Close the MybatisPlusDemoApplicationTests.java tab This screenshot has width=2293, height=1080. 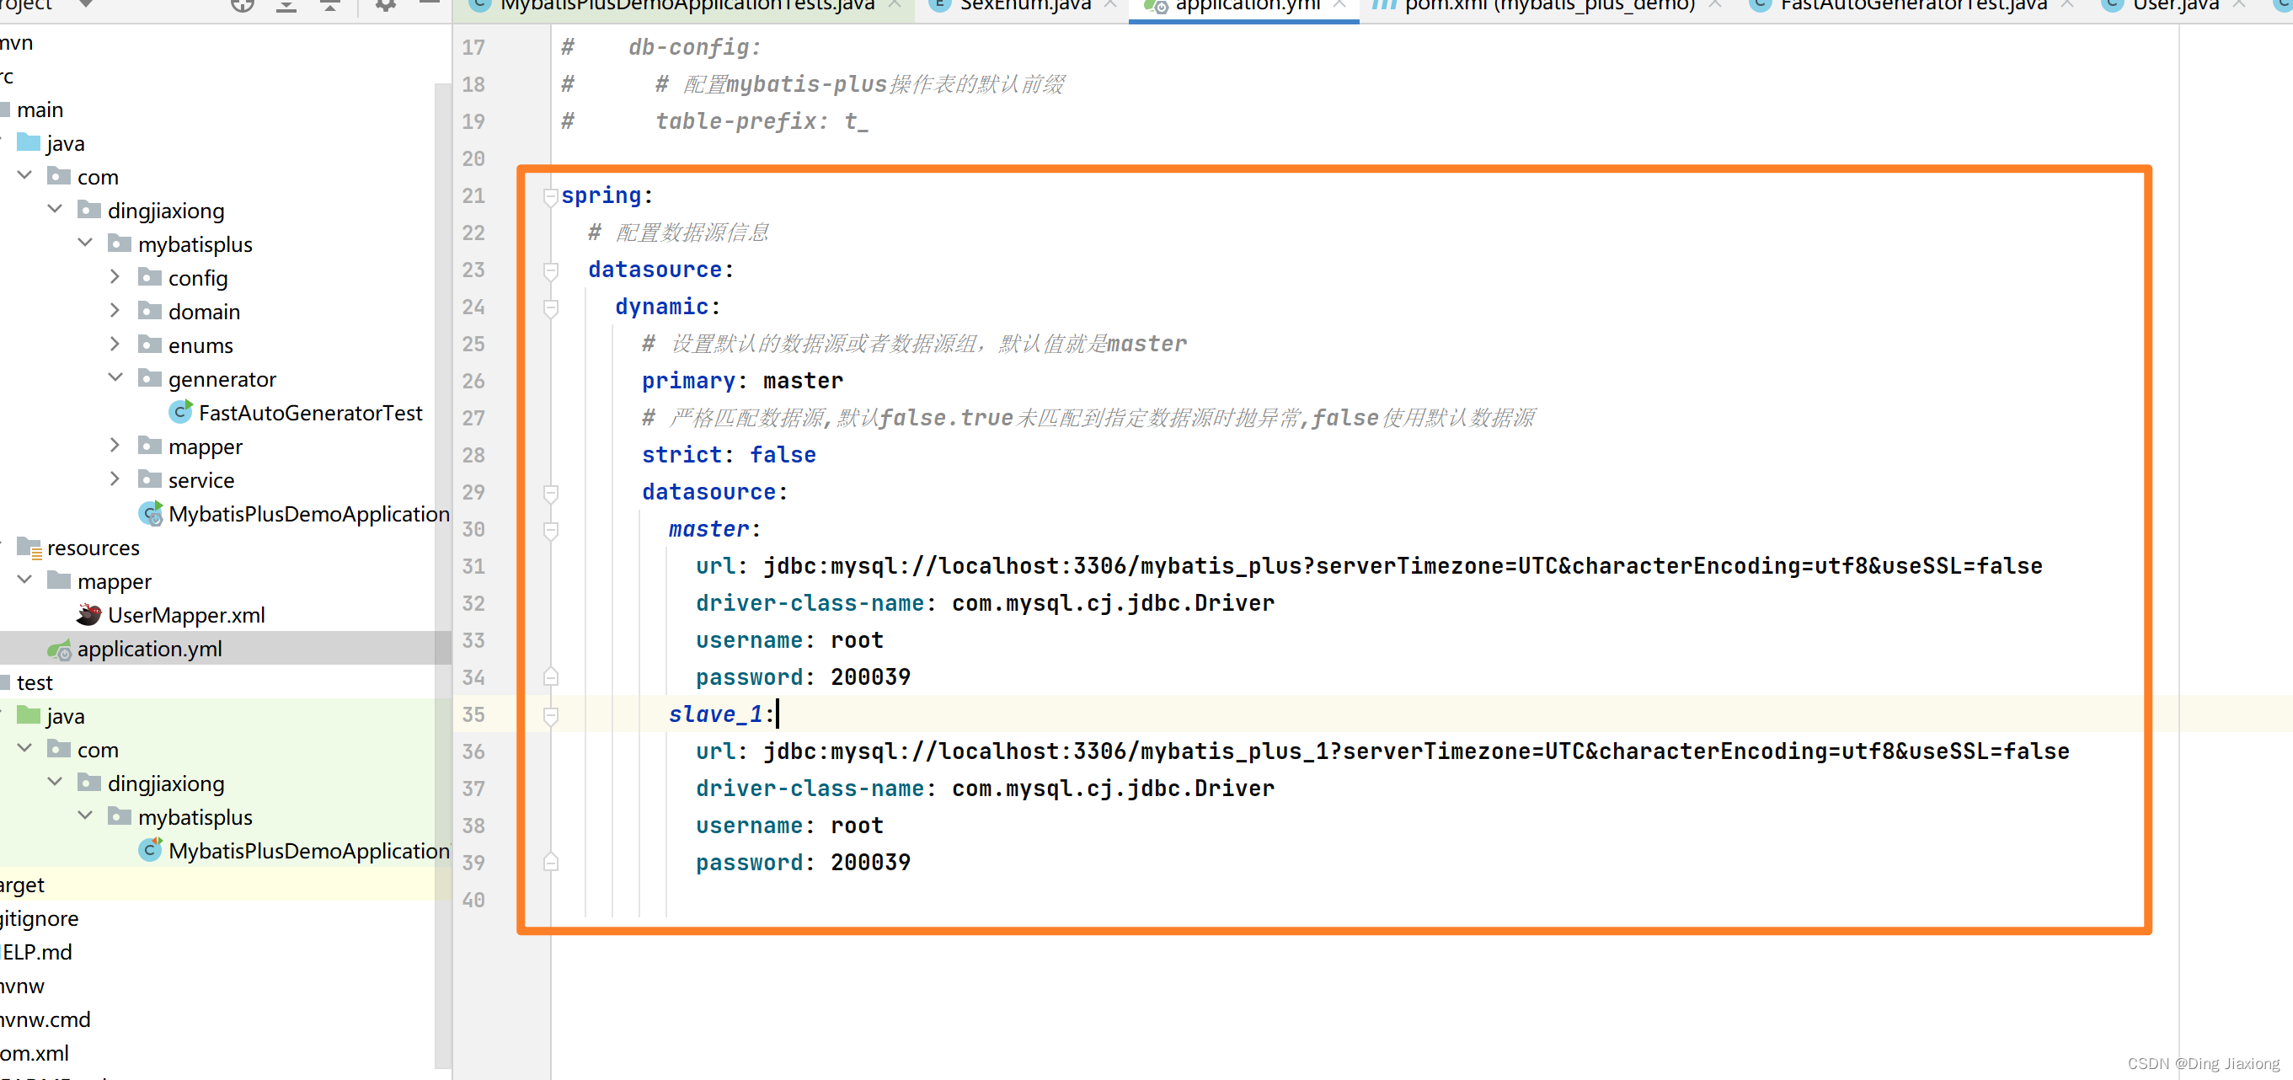pyautogui.click(x=895, y=5)
